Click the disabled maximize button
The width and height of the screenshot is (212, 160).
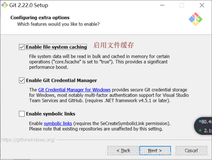tap(182, 5)
